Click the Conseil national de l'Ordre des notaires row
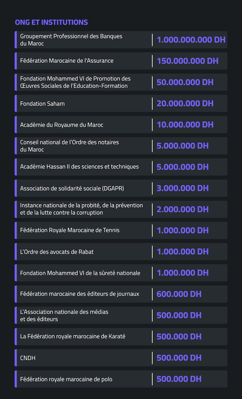This screenshot has height=399, width=242. 70,146
